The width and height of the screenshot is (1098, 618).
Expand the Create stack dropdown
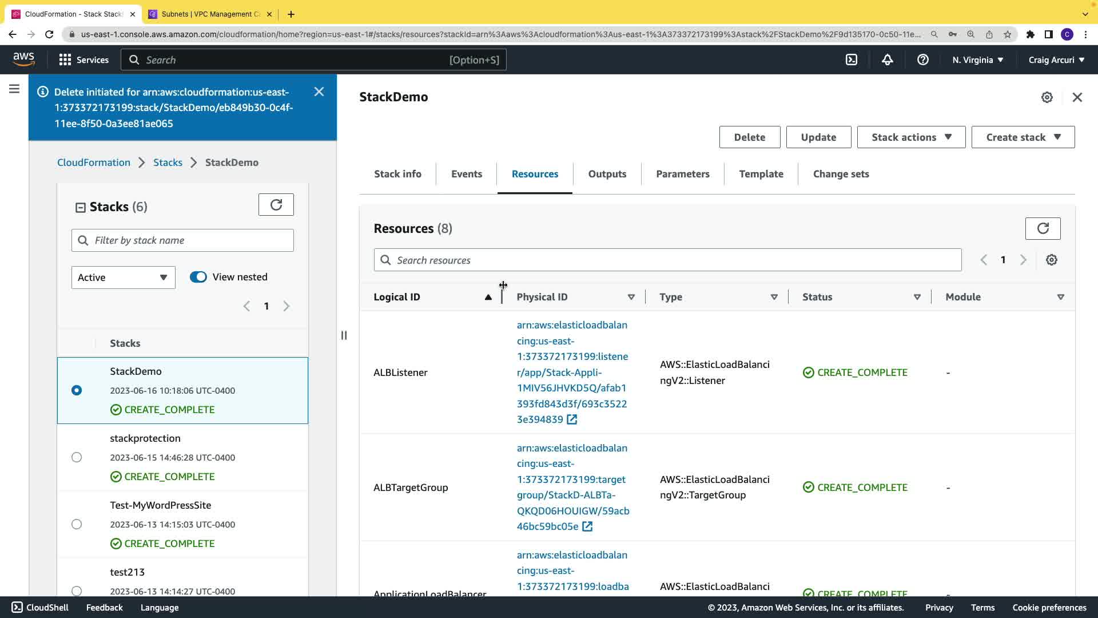tap(1023, 137)
